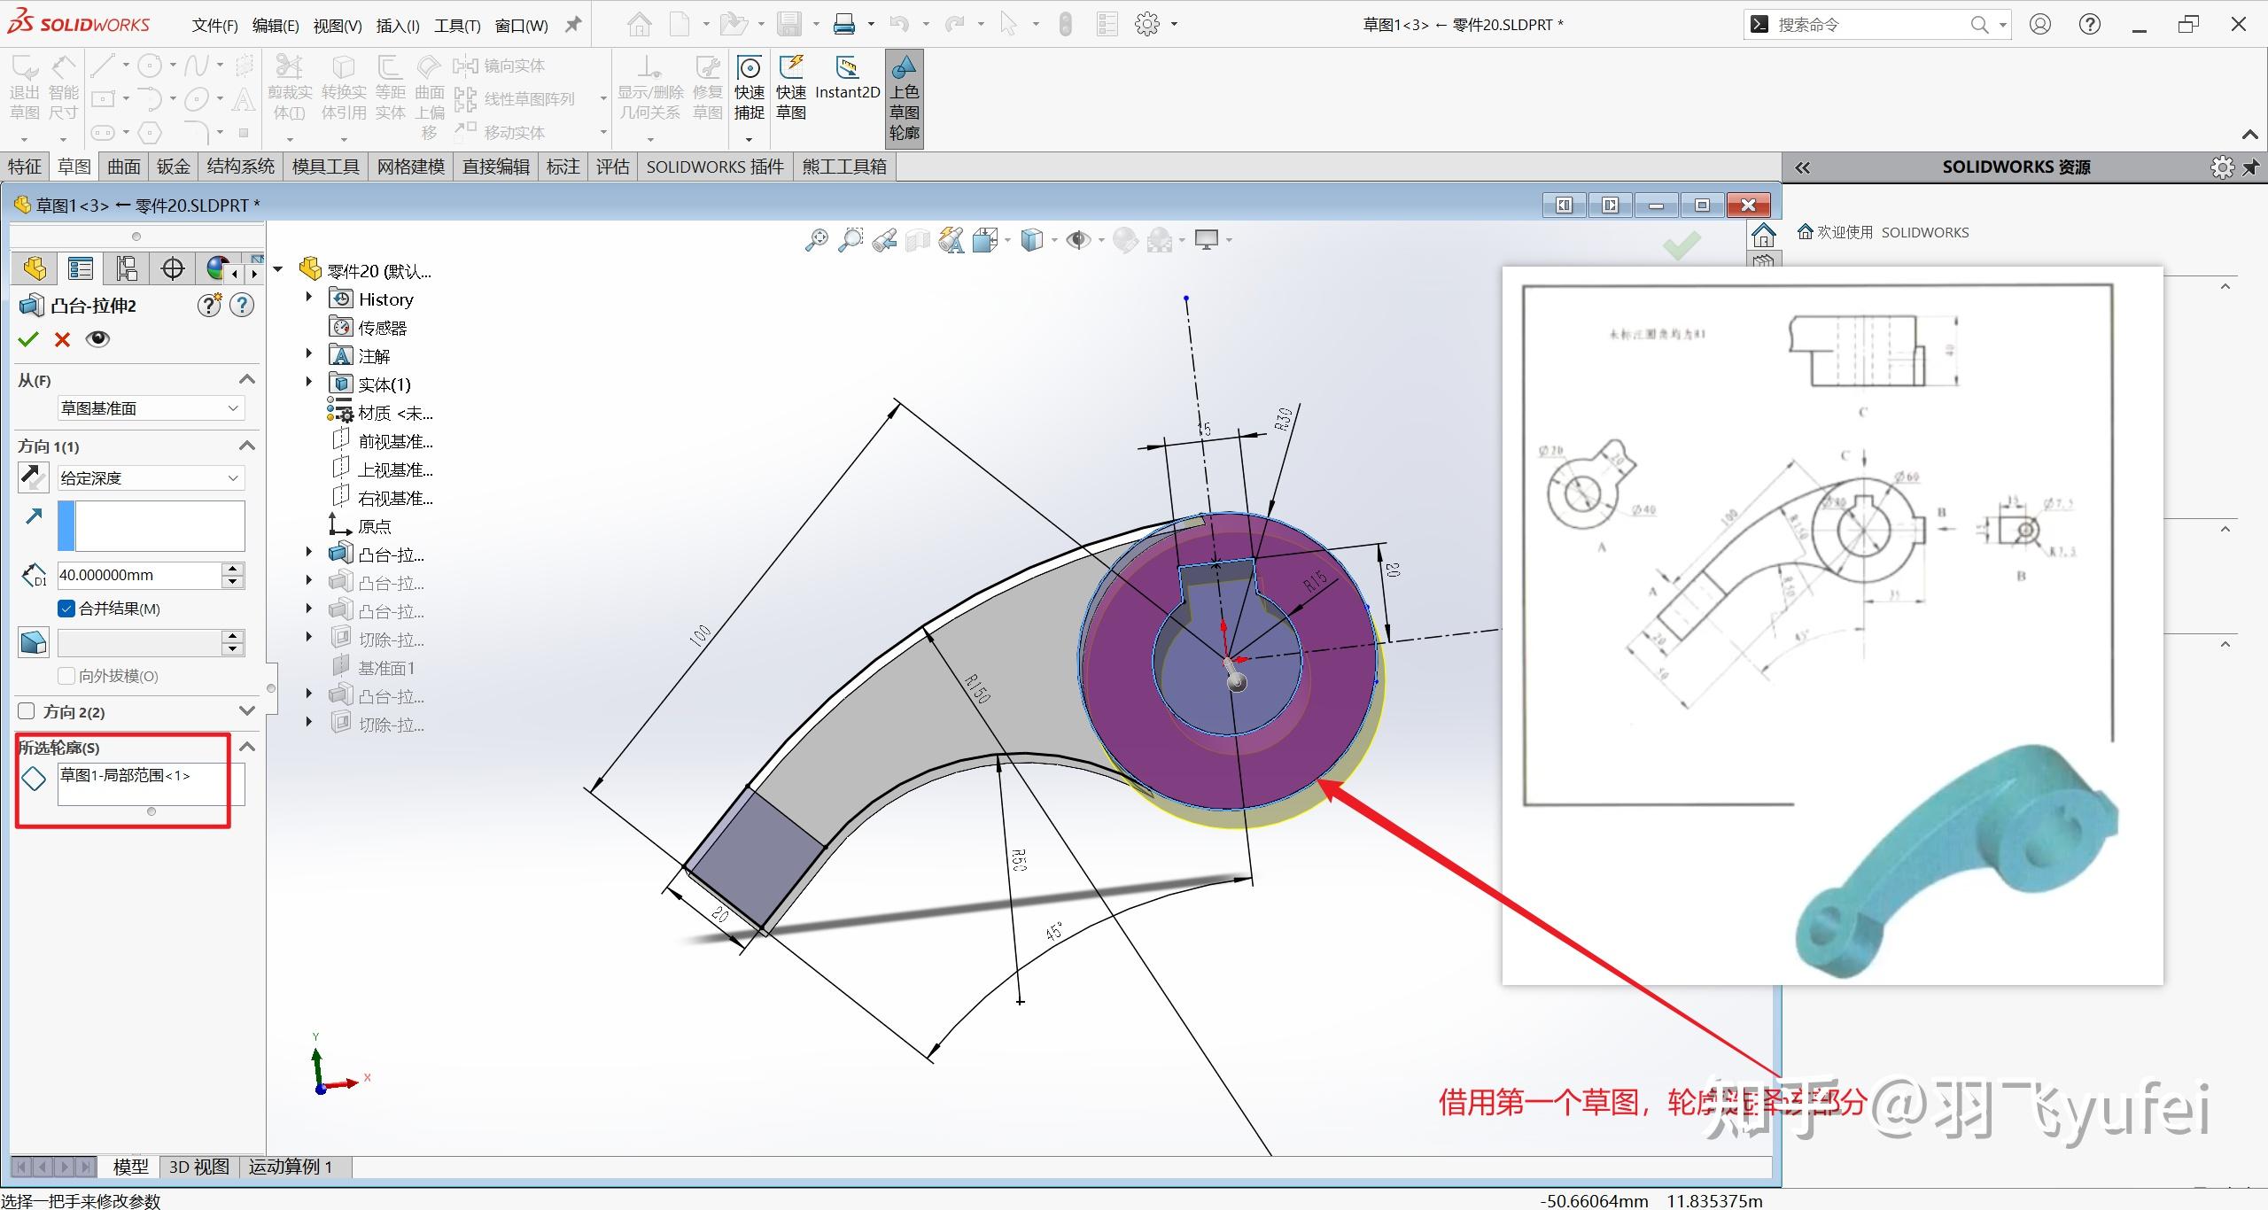Expand the History node in the tree
Viewport: 2268px width, 1210px height.
[308, 299]
